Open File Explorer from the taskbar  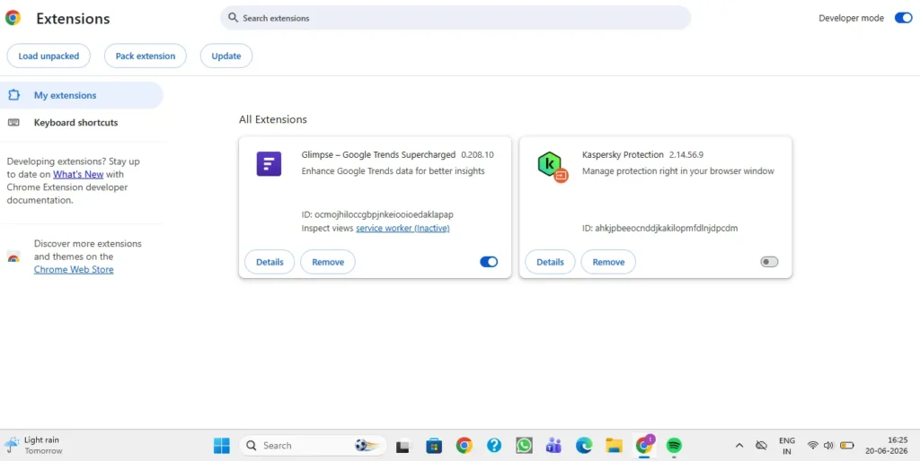click(x=614, y=446)
